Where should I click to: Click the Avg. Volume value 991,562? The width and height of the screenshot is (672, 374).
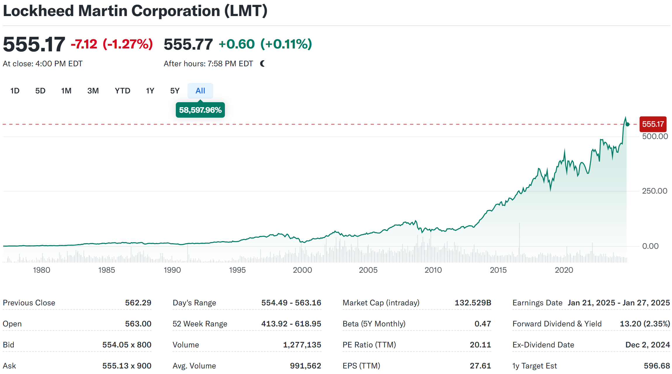click(x=305, y=366)
